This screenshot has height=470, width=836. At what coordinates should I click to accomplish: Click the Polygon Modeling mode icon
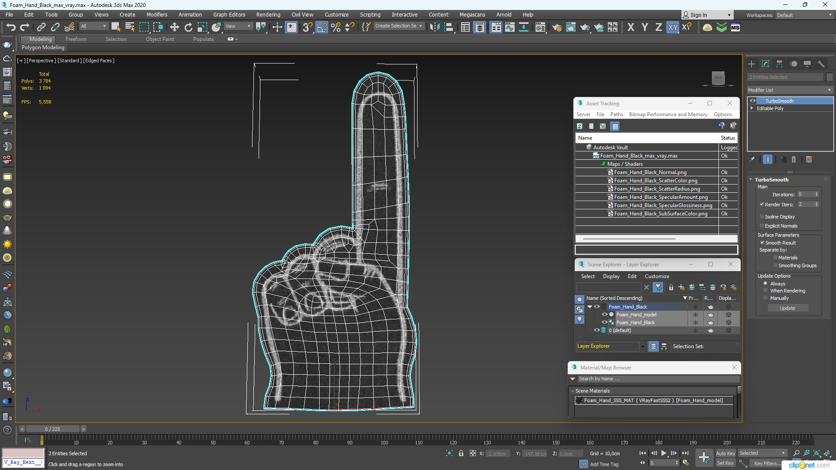43,47
